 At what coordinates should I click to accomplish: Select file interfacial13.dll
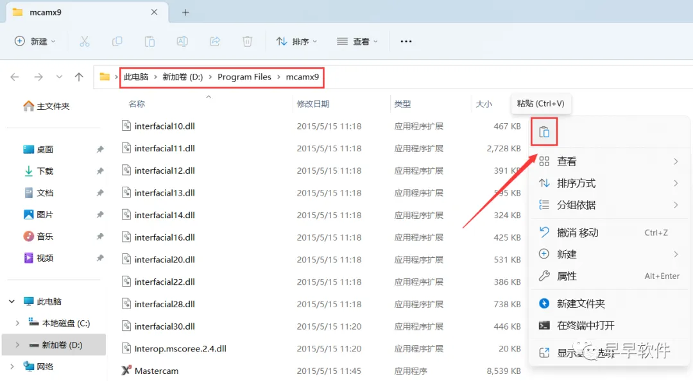[x=164, y=192]
